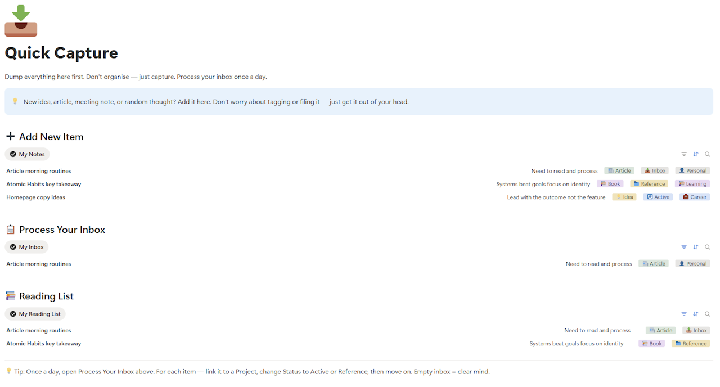Search within the Add New Item database
The image size is (720, 387).
(x=708, y=154)
